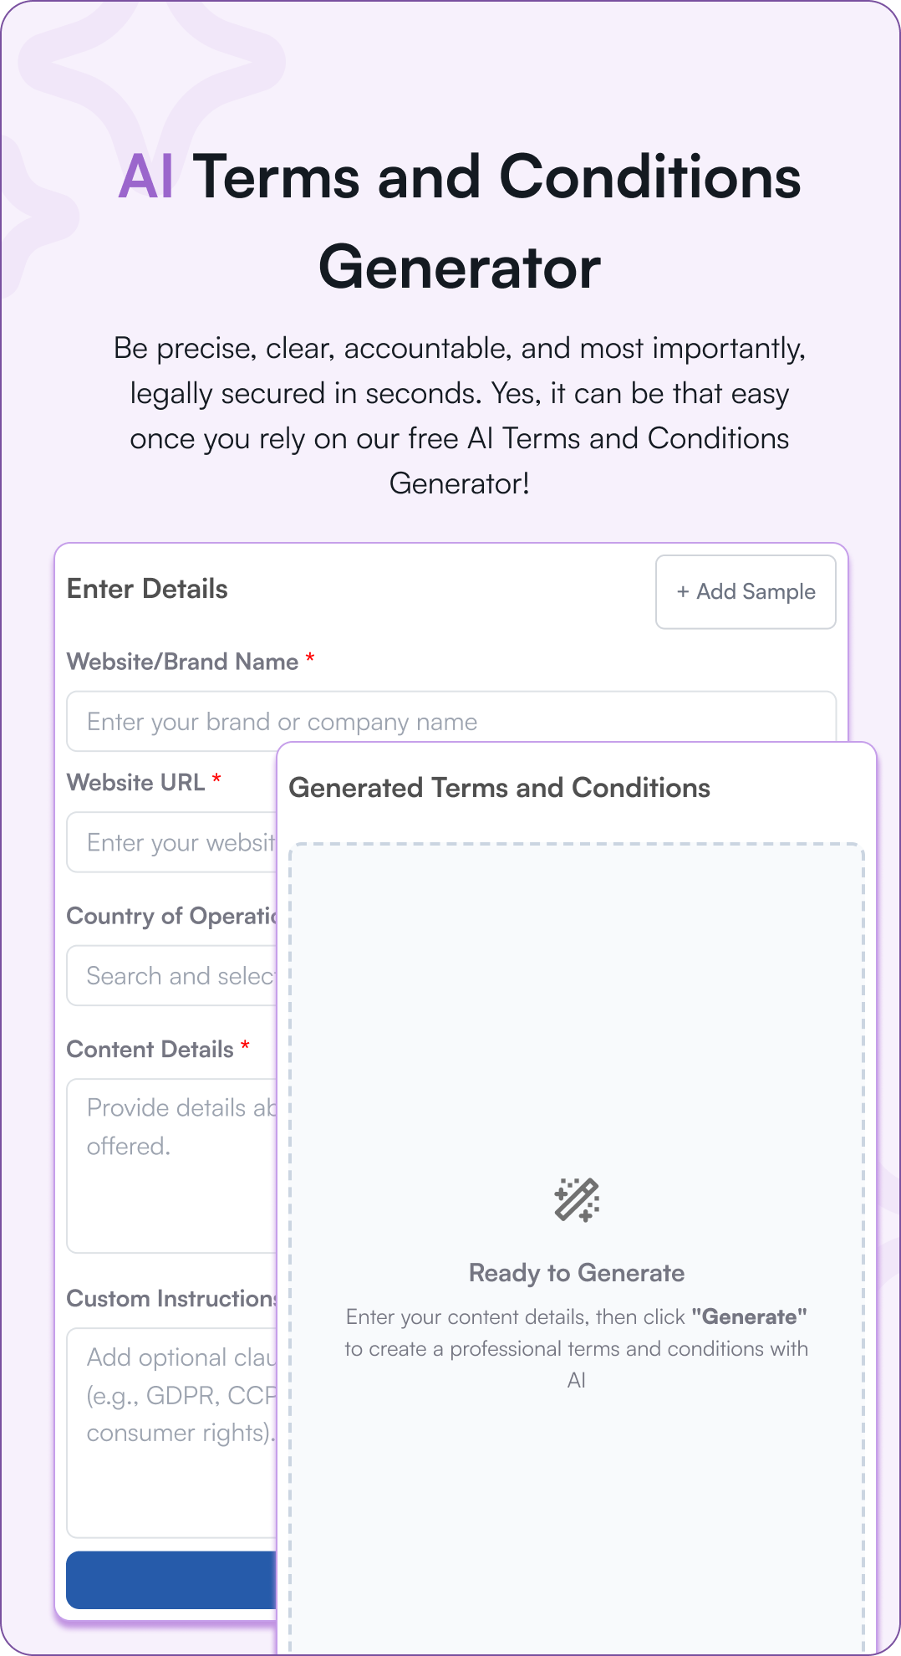Screen dimensions: 901x1656
Task: Click the dashed output preview box
Action: point(577,1004)
